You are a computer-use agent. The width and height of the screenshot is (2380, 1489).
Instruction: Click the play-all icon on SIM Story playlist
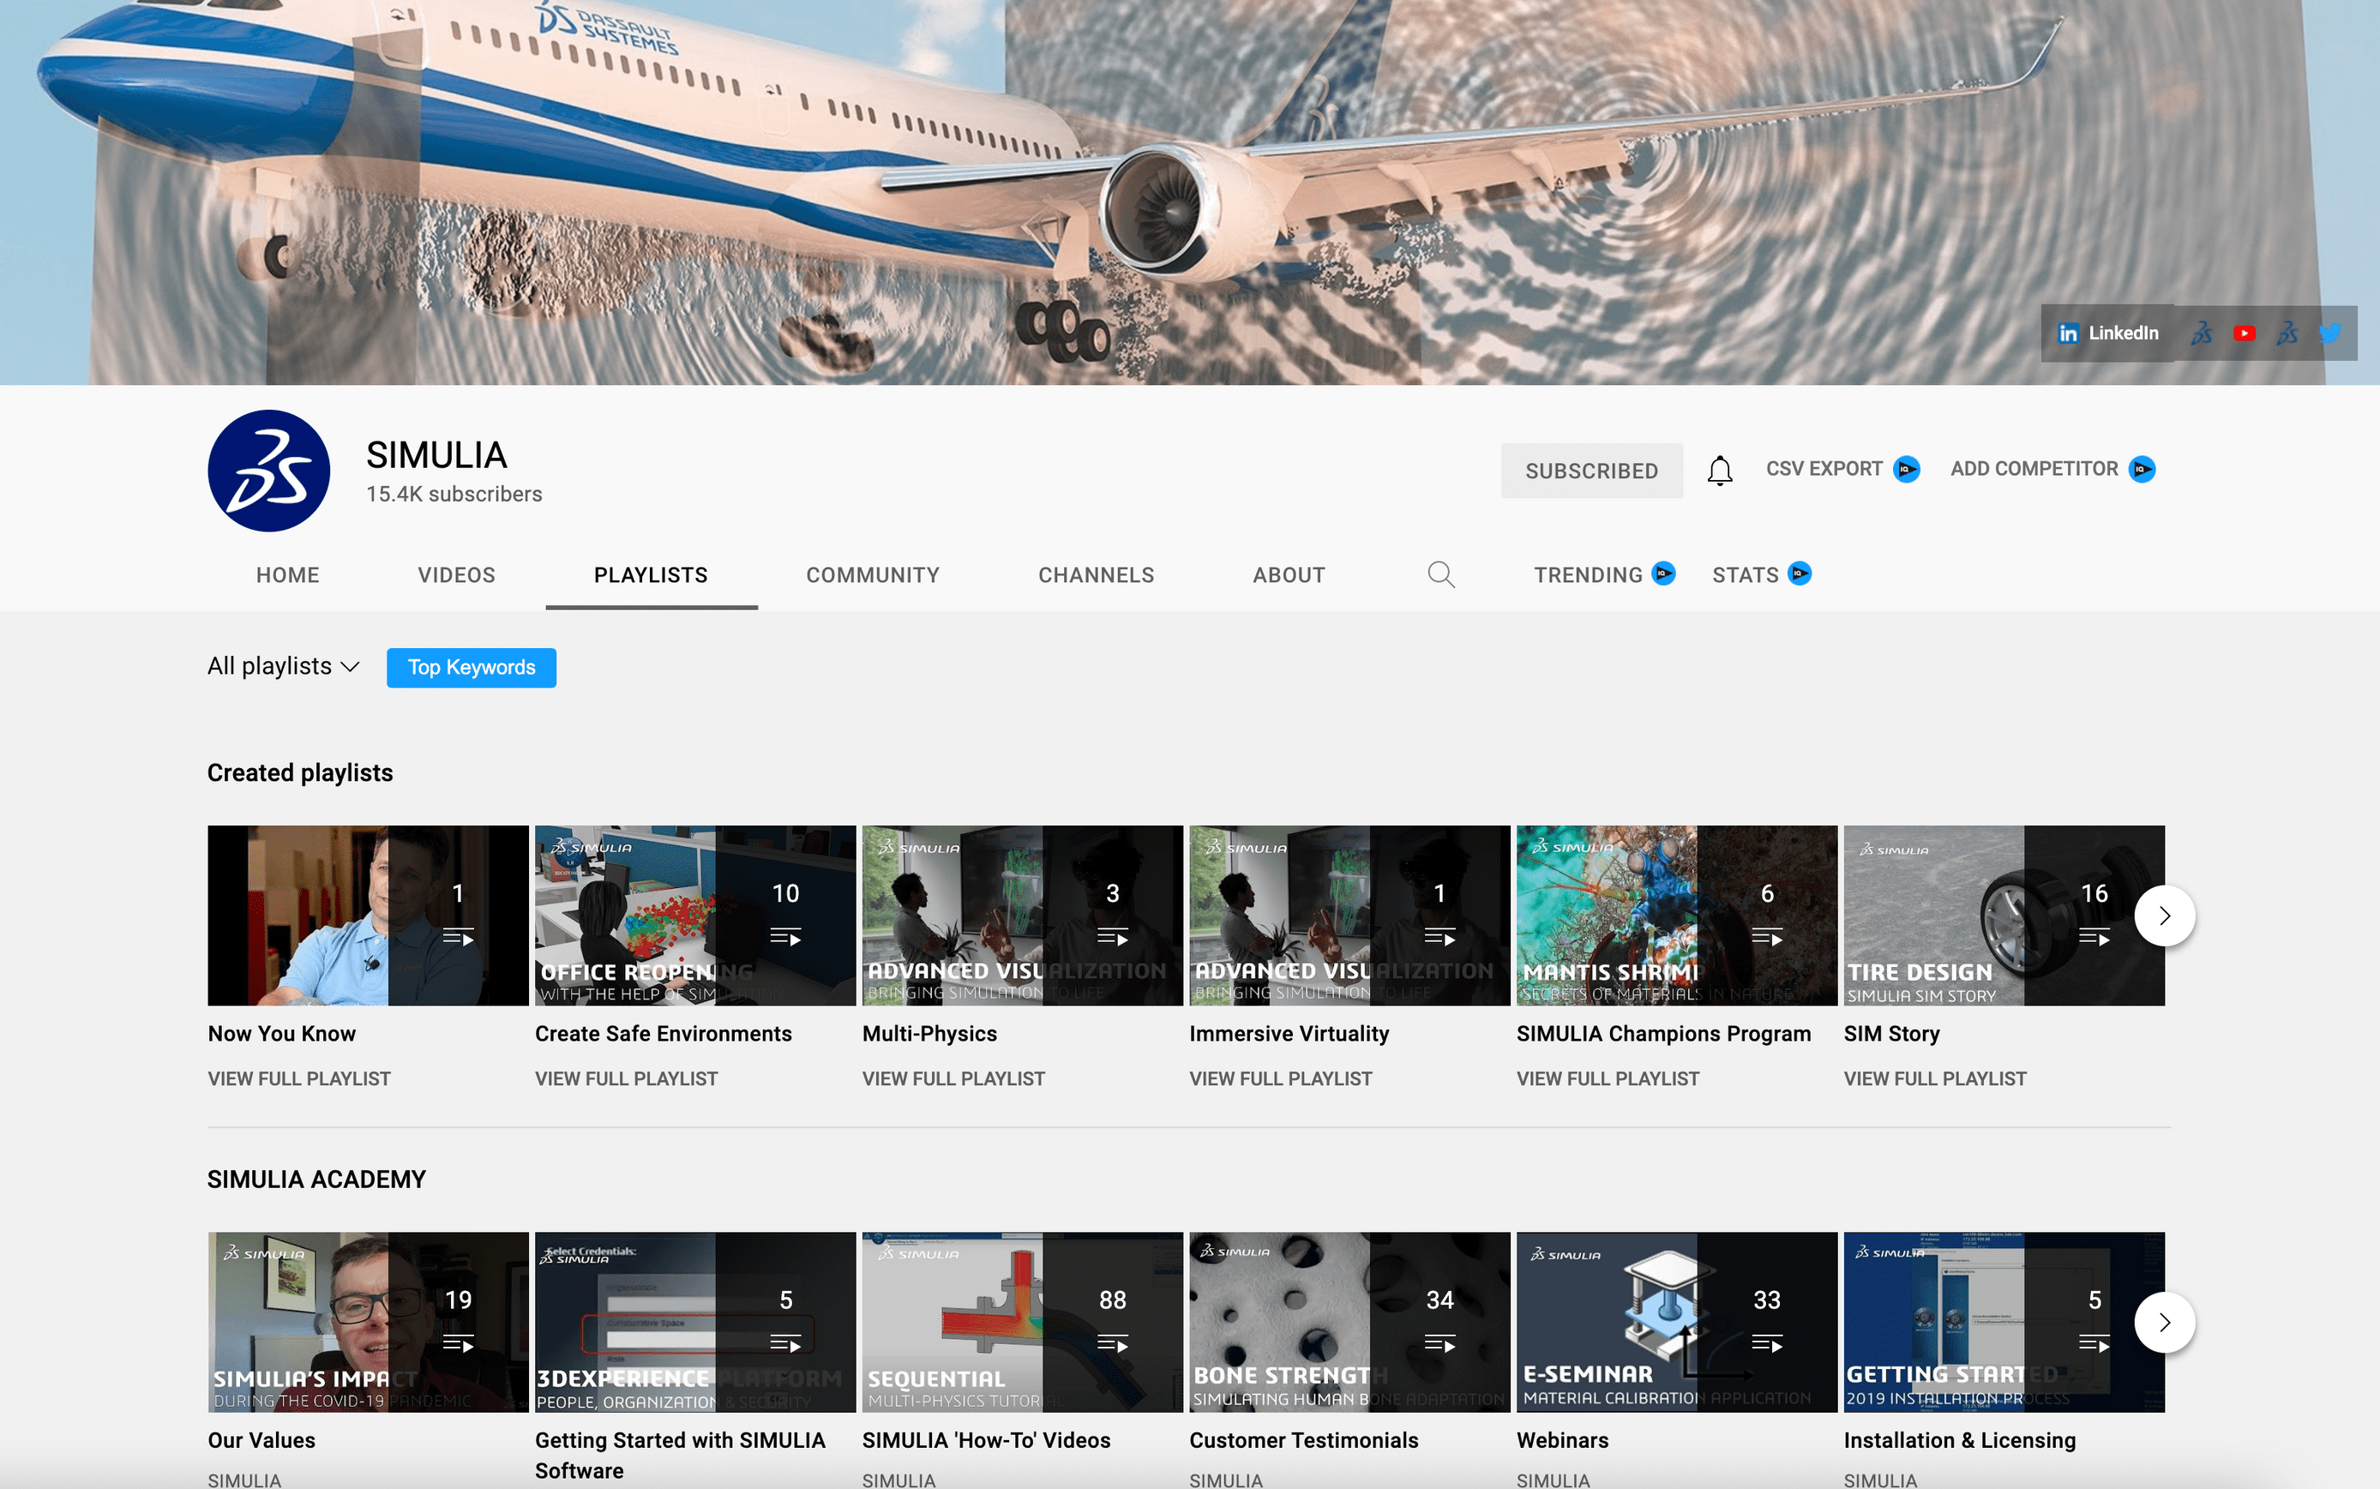coord(2094,938)
